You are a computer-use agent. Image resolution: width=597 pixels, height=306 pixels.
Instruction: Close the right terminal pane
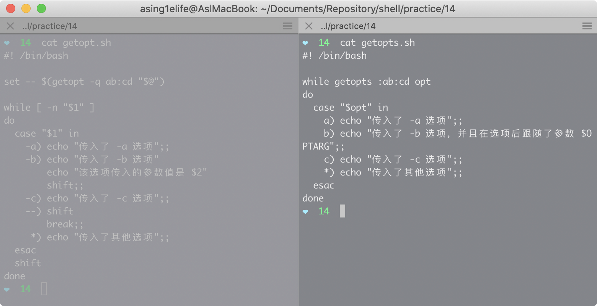pos(309,26)
